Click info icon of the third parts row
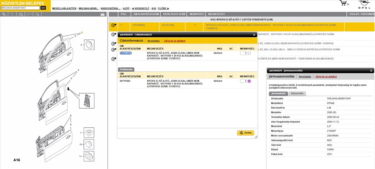Image resolution: width=375 pixels, height=169 pixels. pos(114,44)
